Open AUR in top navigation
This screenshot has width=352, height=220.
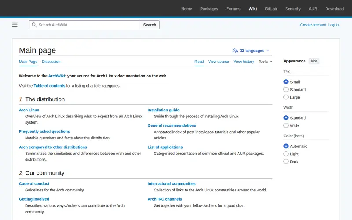313,9
